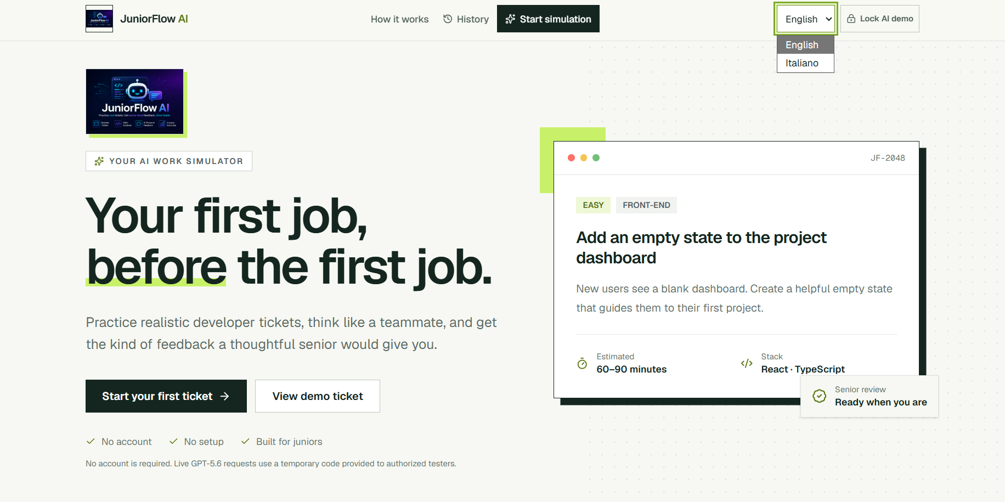Image resolution: width=1005 pixels, height=502 pixels.
Task: Go to the History nav item
Action: pyautogui.click(x=466, y=19)
